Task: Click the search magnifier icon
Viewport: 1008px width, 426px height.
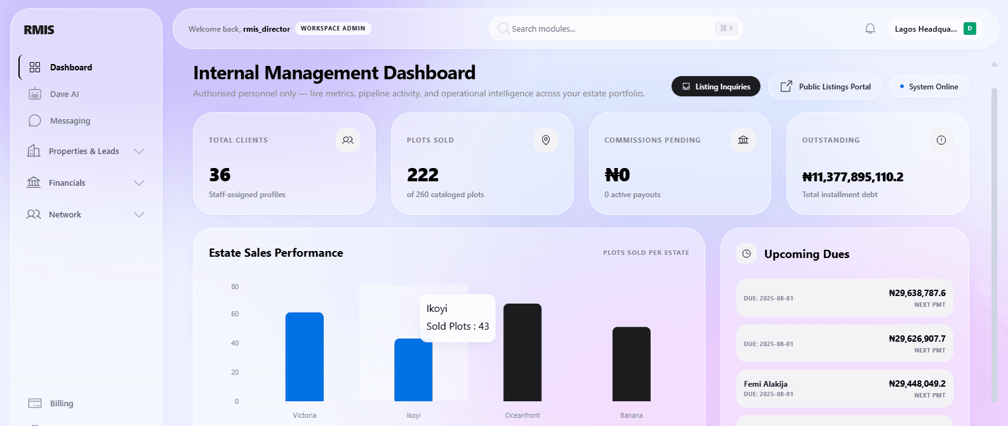Action: (503, 29)
